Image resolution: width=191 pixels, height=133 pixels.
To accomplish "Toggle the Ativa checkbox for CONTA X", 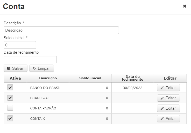I will 10,118.
